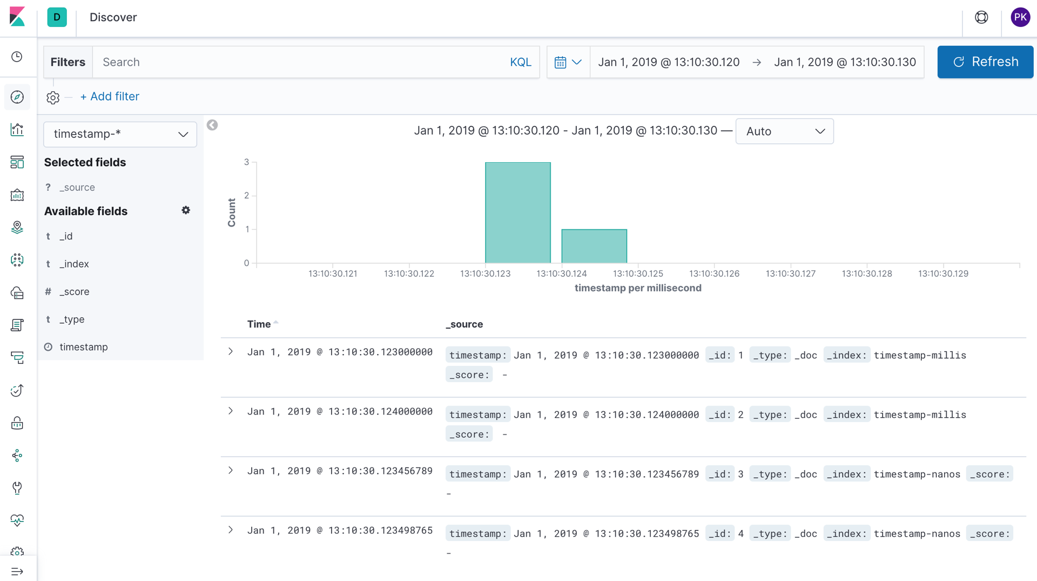Viewport: 1037px width, 581px height.
Task: Expand the 13:10:30.123498765 document row
Action: pos(231,530)
